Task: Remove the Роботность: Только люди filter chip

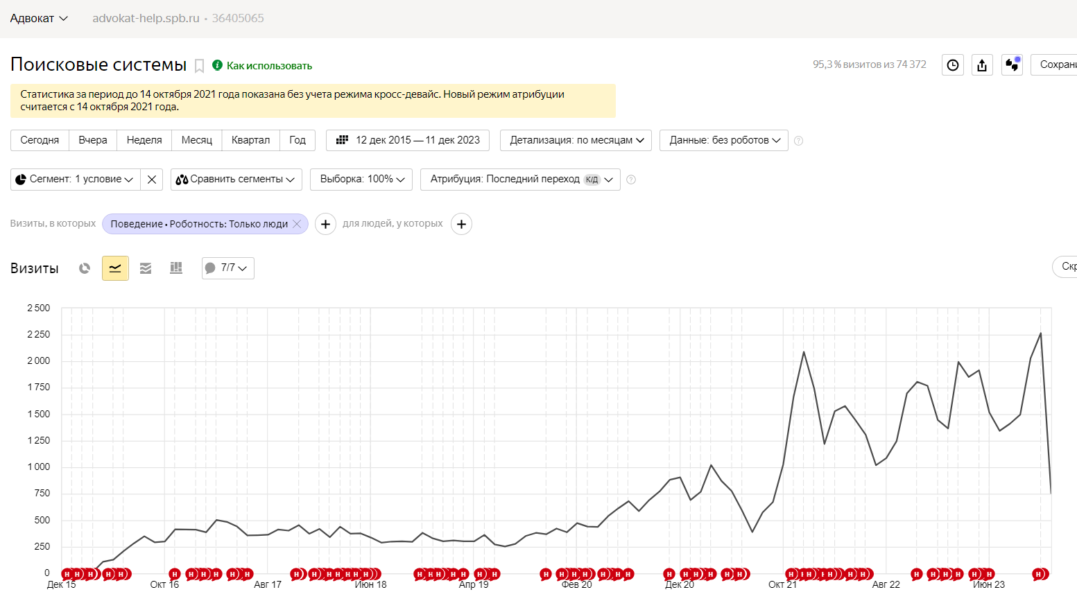Action: click(x=297, y=224)
